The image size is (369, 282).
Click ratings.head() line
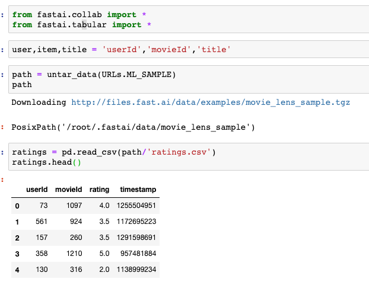(47, 162)
